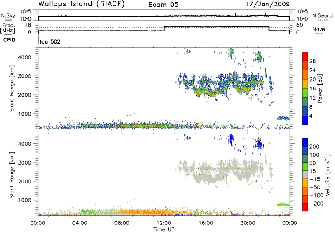
Task: Click '1000' on the velocity panel range axis
Action: point(25,200)
